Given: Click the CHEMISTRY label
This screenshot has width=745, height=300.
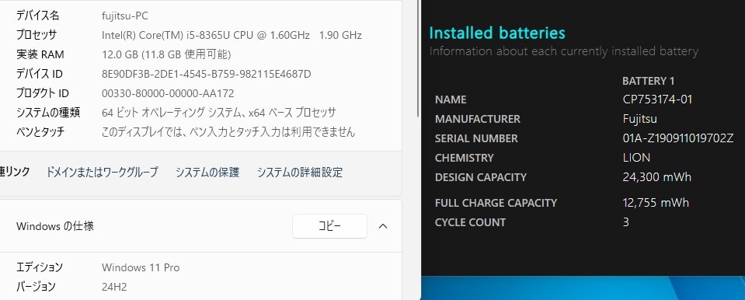Looking at the screenshot, I should point(465,158).
